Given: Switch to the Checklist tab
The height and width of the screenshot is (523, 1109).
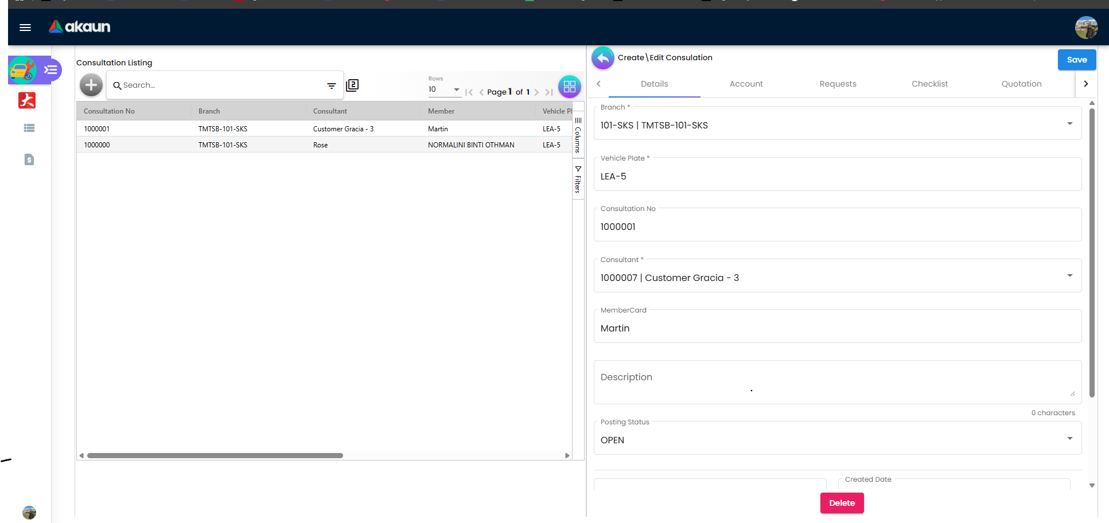Looking at the screenshot, I should [x=930, y=84].
